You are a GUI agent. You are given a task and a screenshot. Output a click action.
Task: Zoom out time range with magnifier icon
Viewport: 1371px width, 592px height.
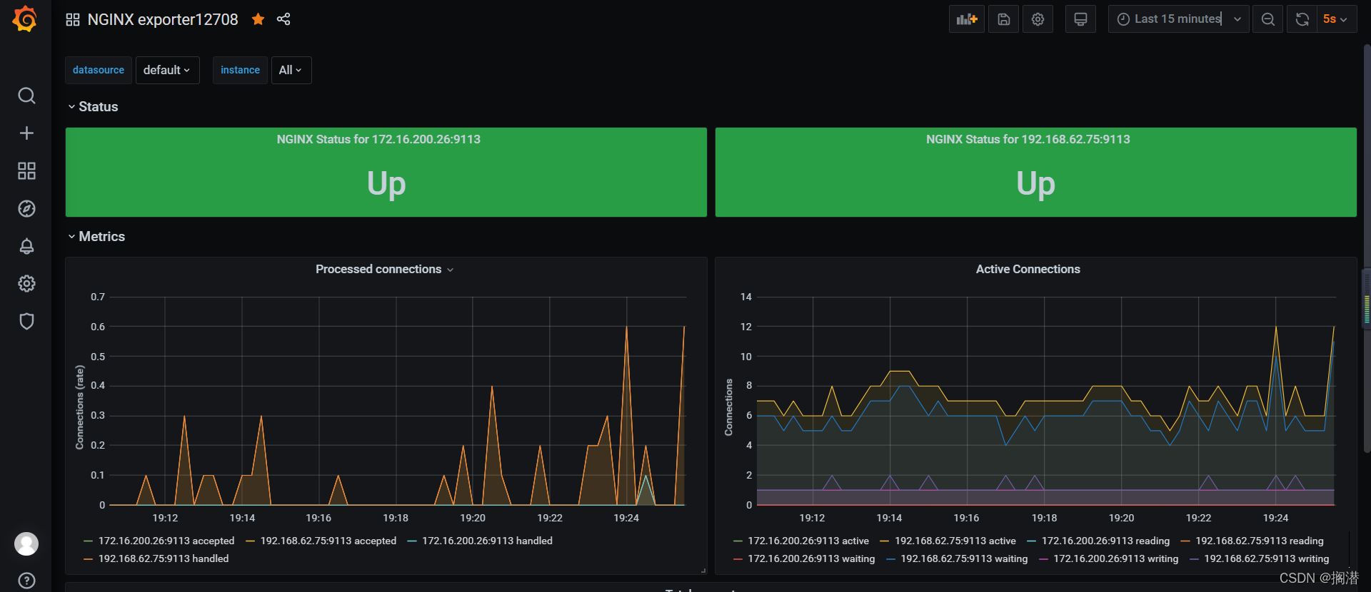1267,19
